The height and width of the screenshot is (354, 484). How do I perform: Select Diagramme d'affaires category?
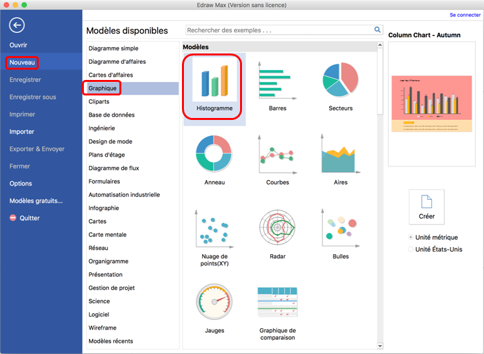coord(117,61)
